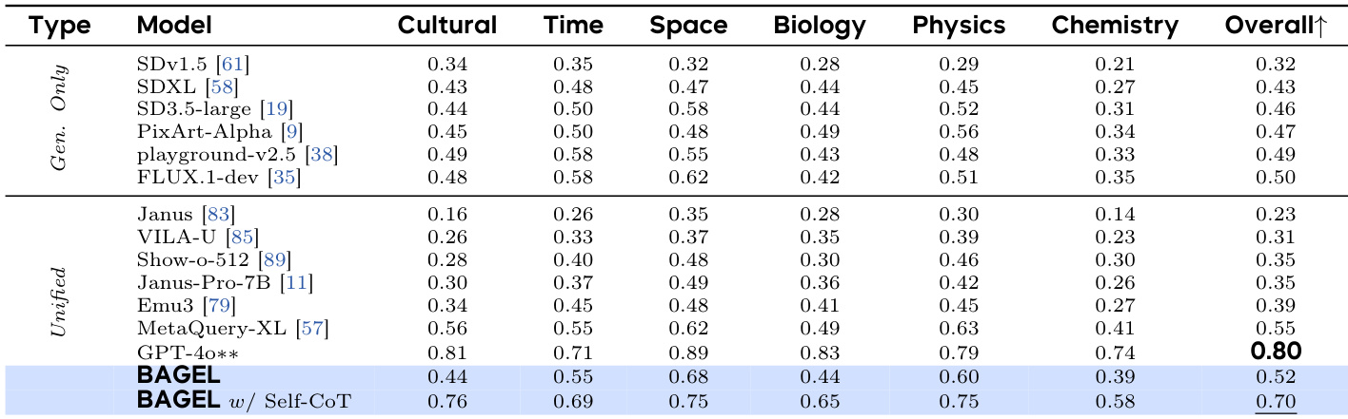Select the Cultural column header
Image resolution: width=1348 pixels, height=419 pixels.
[447, 26]
